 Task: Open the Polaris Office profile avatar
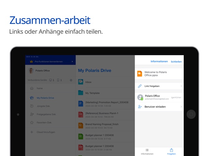coord(31,71)
